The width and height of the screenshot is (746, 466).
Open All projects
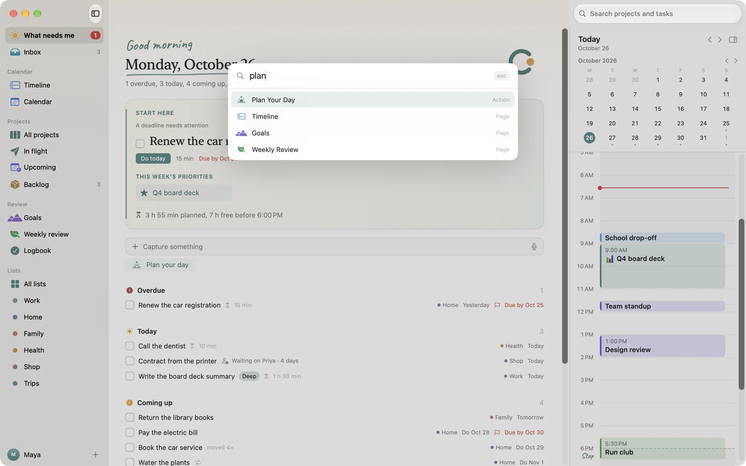pos(54,135)
